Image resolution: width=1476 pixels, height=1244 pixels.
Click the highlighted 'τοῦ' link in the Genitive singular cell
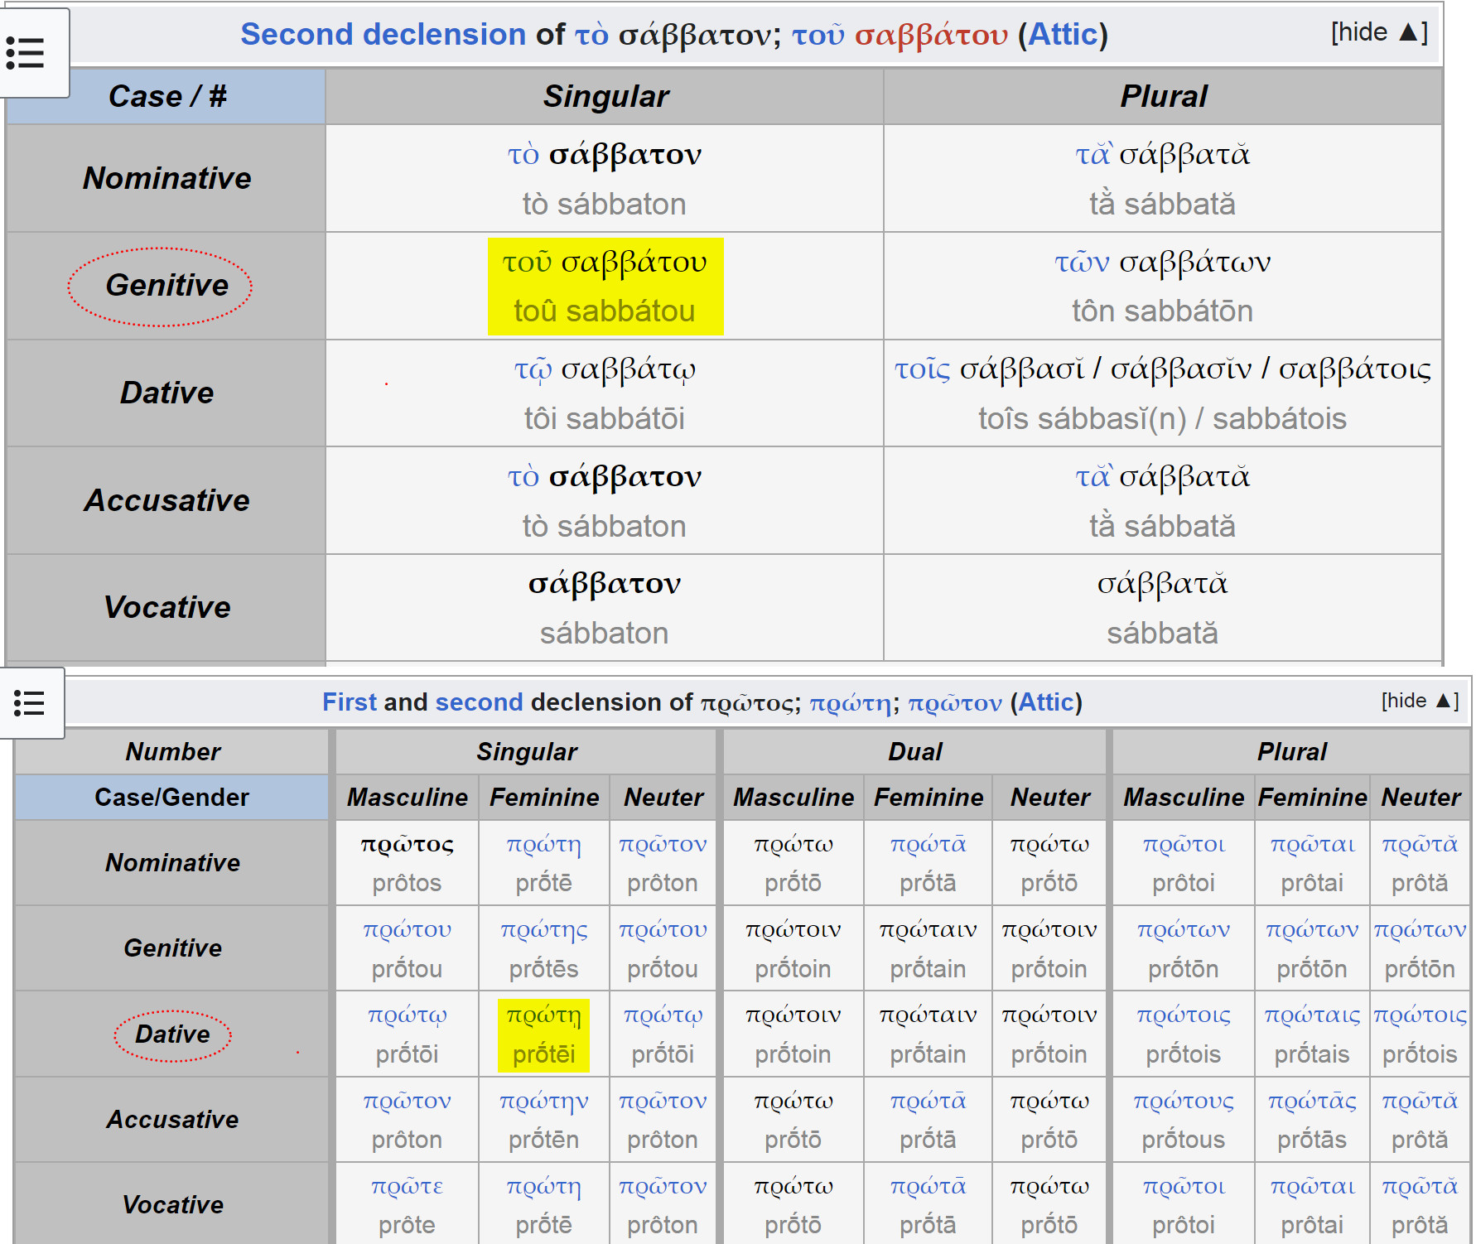coord(527,262)
